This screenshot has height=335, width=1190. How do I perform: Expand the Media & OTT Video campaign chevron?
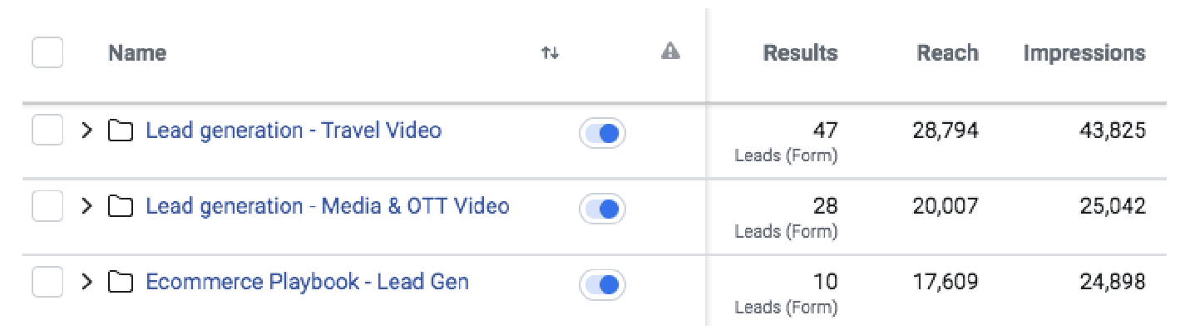coord(86,207)
